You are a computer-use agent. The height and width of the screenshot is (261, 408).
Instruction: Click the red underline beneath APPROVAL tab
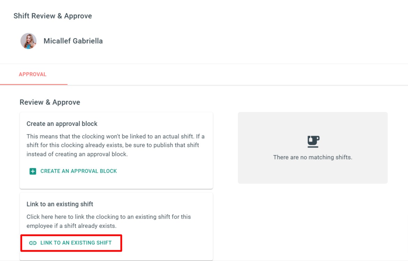tap(34, 84)
